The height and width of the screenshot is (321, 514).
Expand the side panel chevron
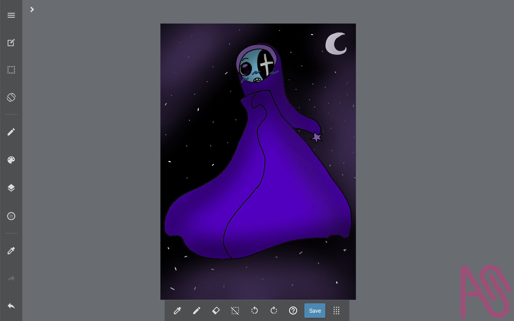pyautogui.click(x=32, y=10)
